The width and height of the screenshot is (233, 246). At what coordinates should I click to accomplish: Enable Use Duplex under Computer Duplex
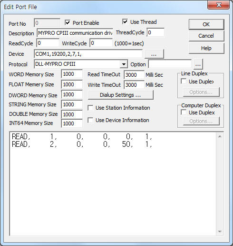[x=184, y=113]
